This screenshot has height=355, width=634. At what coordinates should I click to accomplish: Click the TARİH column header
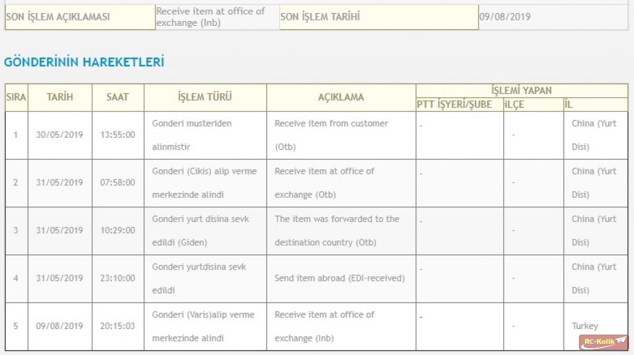(60, 97)
